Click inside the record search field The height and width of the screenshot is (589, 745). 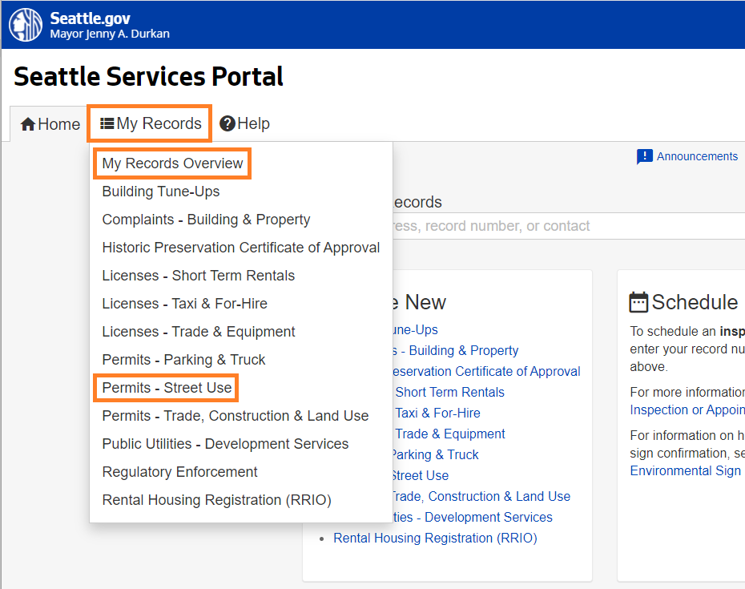pos(561,225)
